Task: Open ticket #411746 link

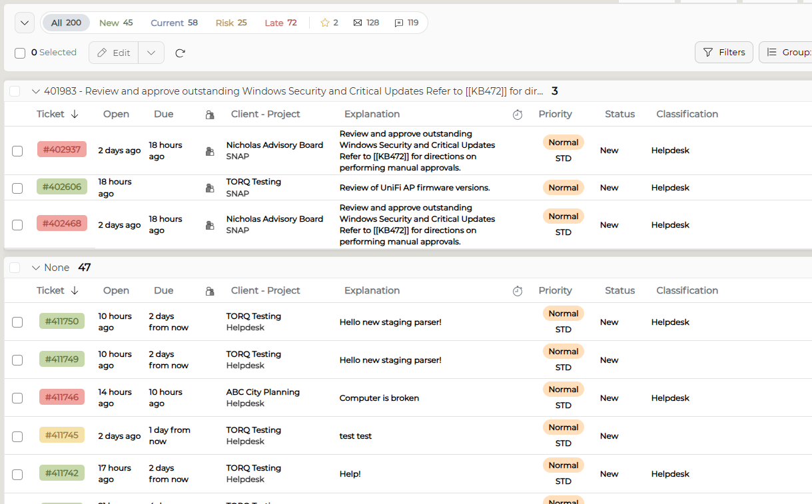Action: [x=61, y=397]
